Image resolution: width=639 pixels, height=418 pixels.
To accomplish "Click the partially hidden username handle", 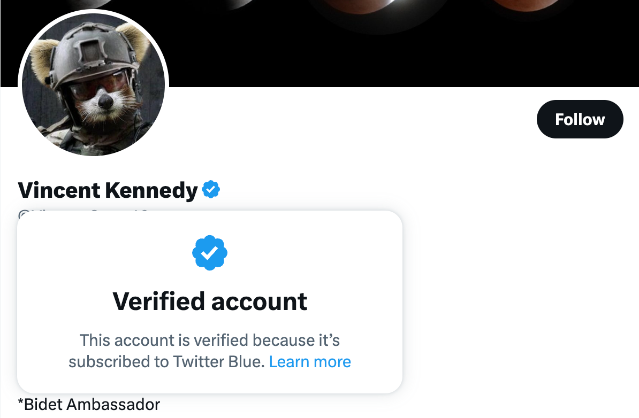I will pyautogui.click(x=80, y=213).
